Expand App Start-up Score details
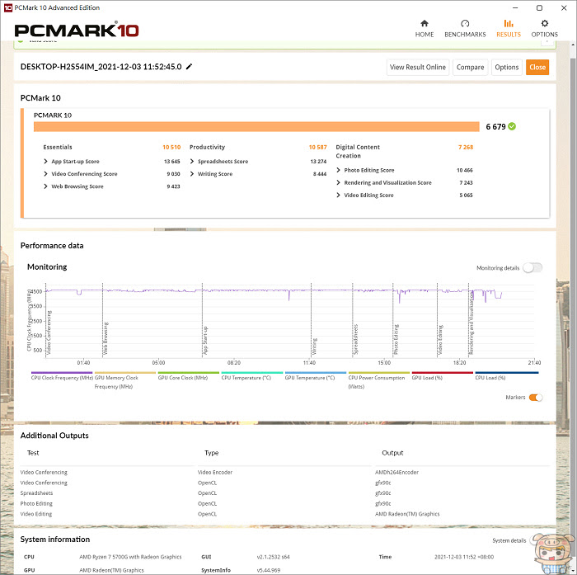The image size is (577, 575). [45, 162]
